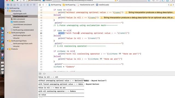Collapse the SwiftLearning group folder
Image resolution: width=175 pixels, height=98 pixels.
coord(8,11)
